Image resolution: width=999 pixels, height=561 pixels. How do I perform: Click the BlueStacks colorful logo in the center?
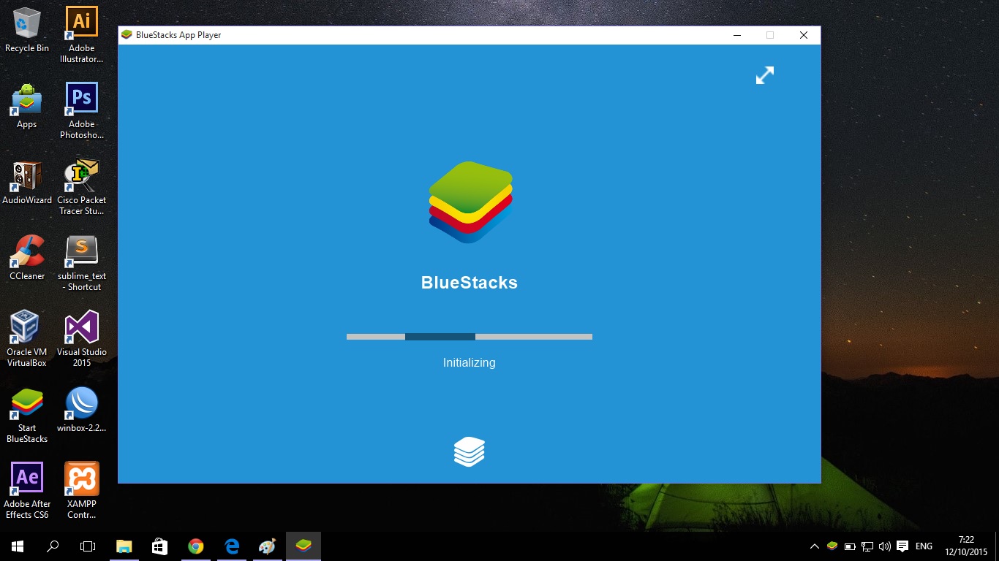pyautogui.click(x=470, y=202)
